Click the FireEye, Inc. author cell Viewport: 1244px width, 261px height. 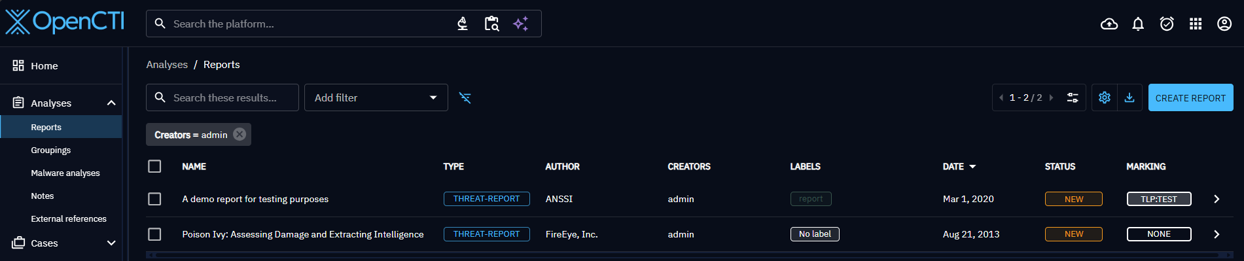pyautogui.click(x=571, y=234)
